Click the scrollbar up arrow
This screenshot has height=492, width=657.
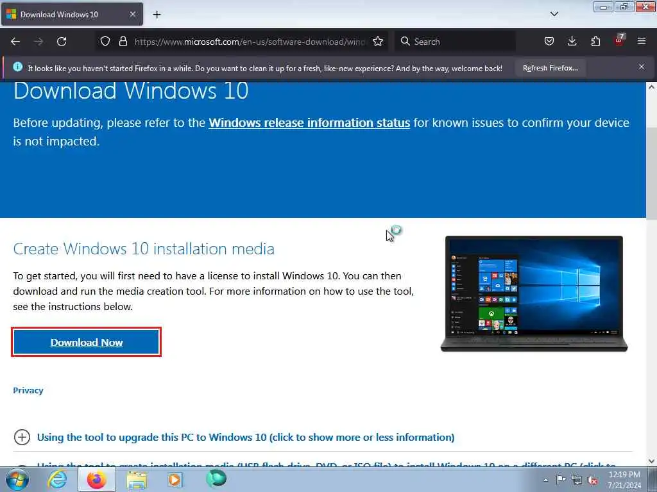coord(651,87)
